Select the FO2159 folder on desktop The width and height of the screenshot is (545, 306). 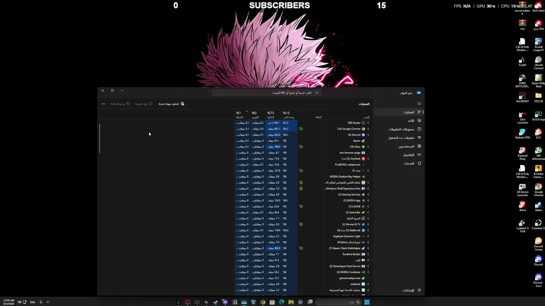tap(538, 98)
